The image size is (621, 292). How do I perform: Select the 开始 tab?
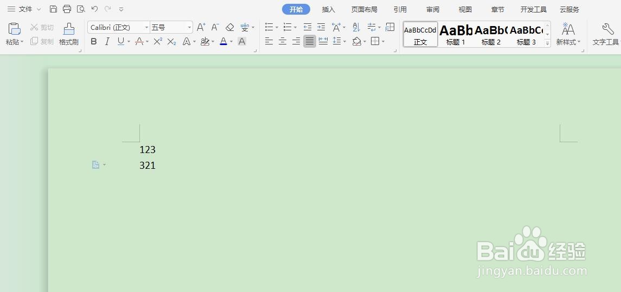pos(296,10)
